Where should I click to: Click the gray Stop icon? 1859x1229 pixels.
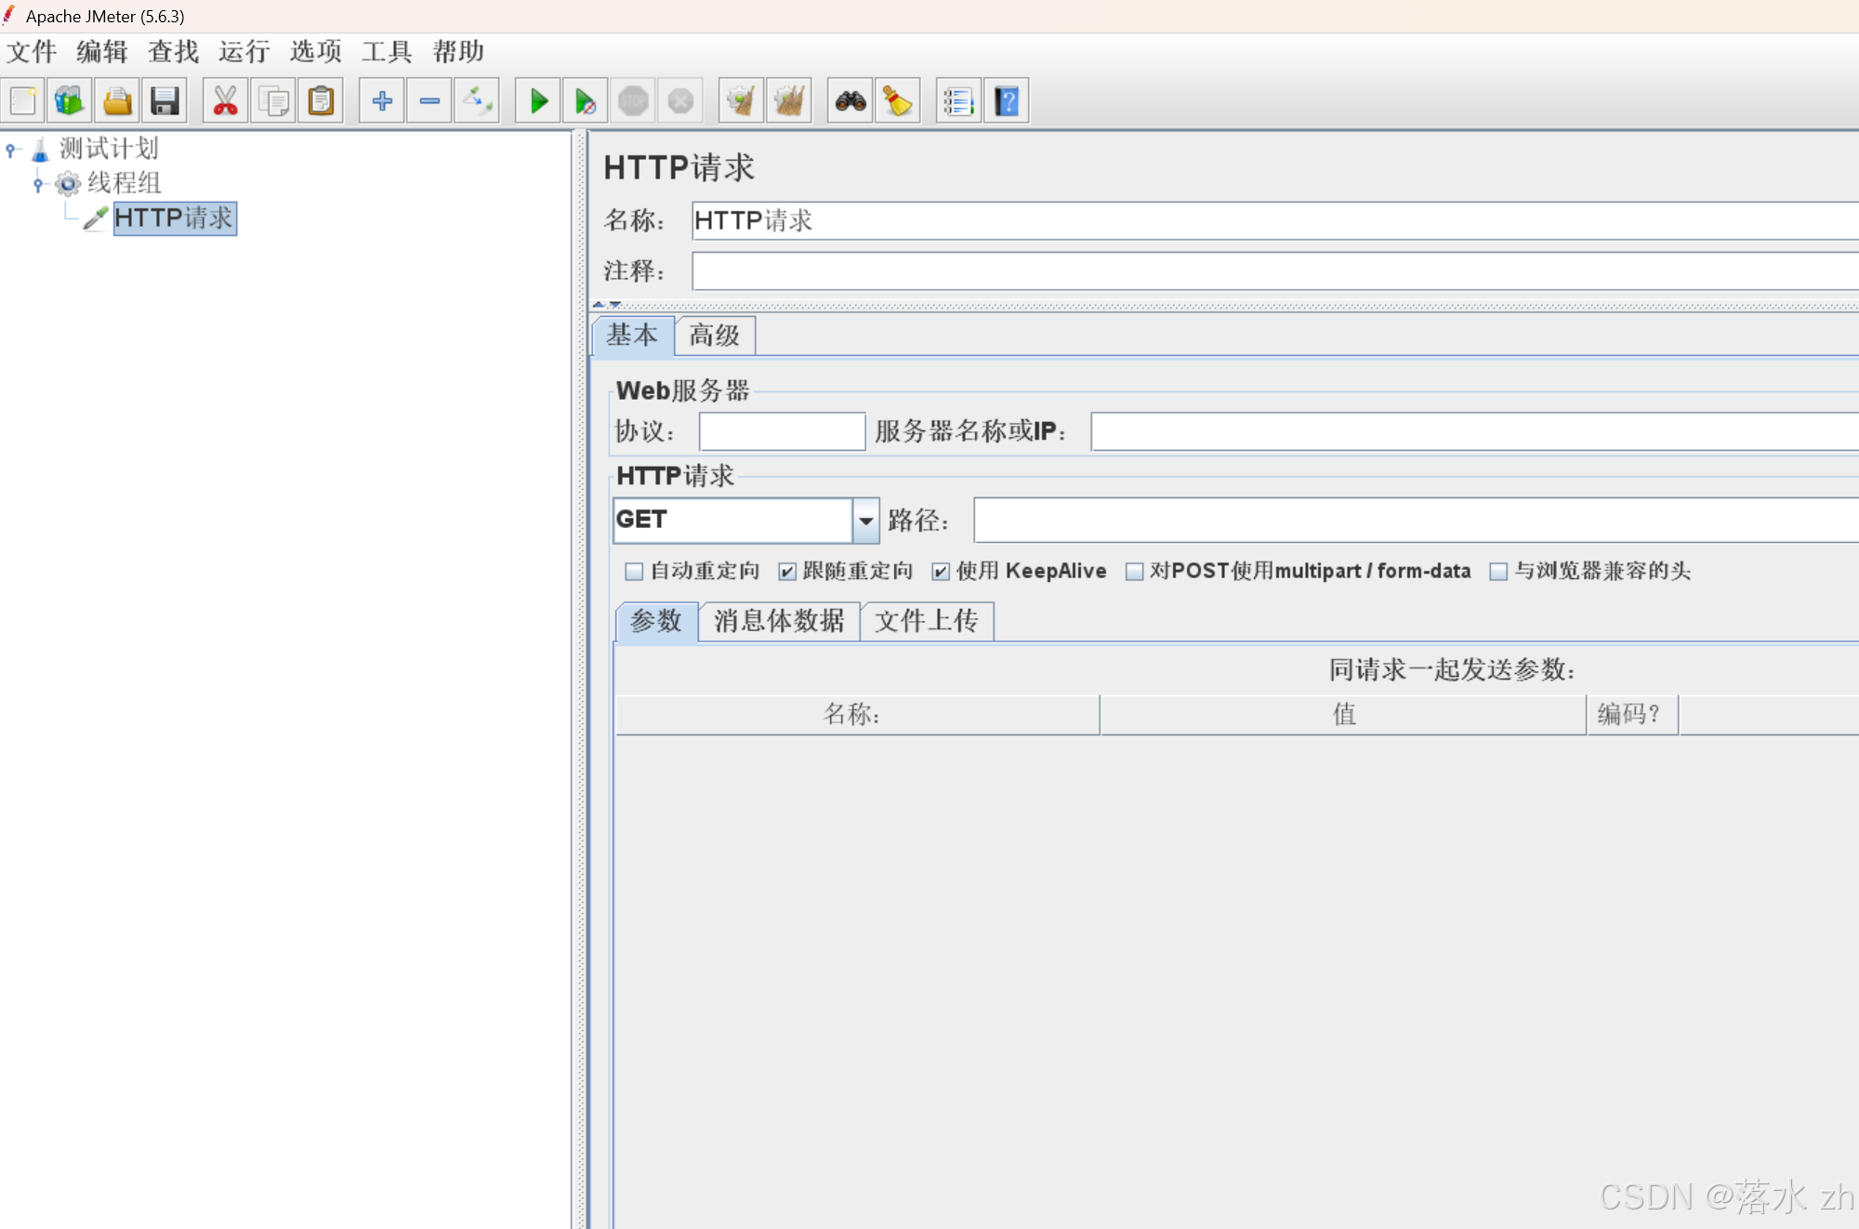[633, 100]
